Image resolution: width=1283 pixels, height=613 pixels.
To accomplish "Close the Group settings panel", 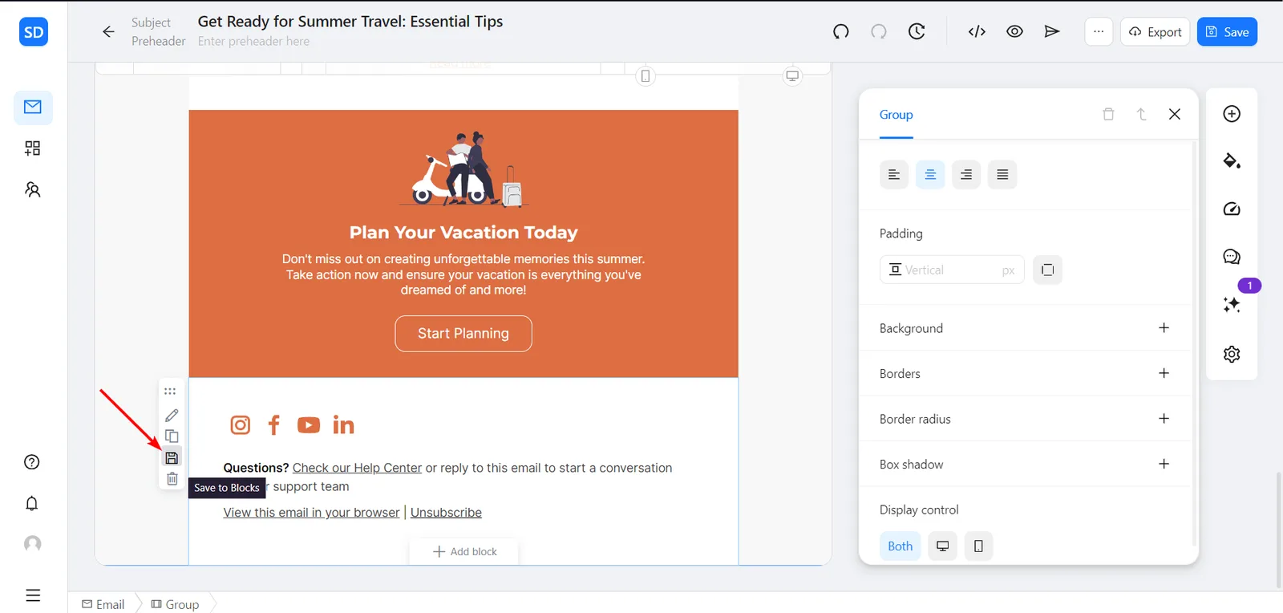I will click(1175, 114).
